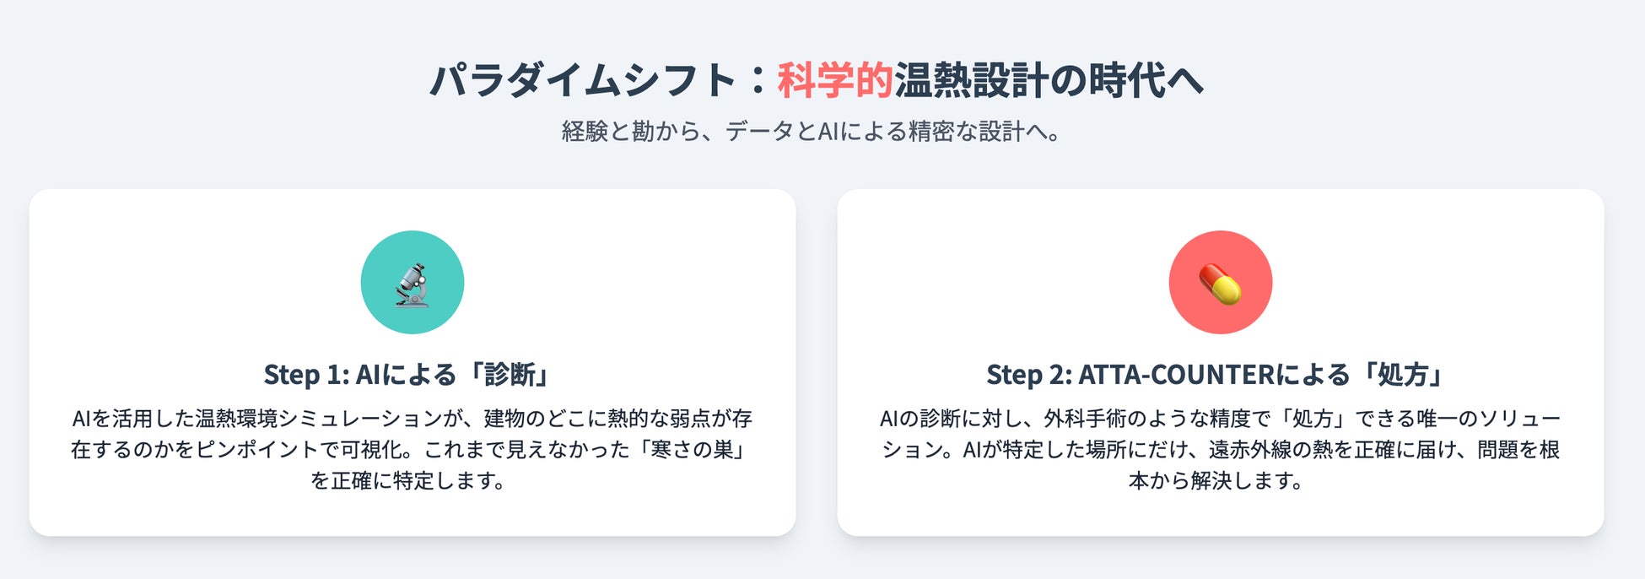Click "温熱設計の時代へ" in the main heading

click(1048, 81)
